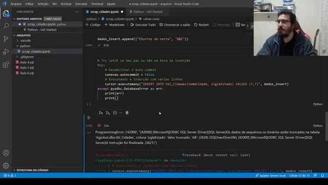Open the Ver menu
328x185 pixels.
point(54,4)
